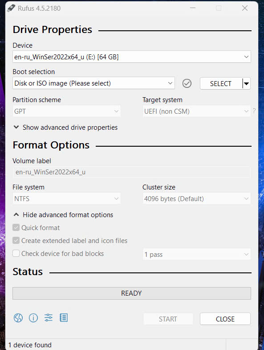The image size is (264, 350).
Task: Click the target system question mark
Action: 254,111
